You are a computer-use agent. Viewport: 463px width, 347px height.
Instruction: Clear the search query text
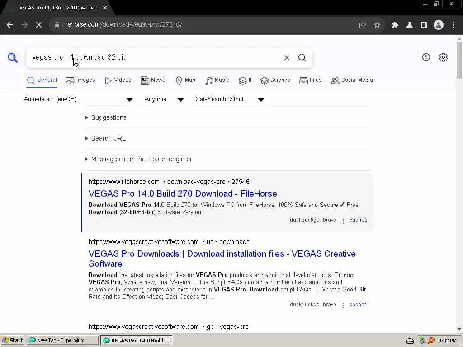[x=287, y=58]
